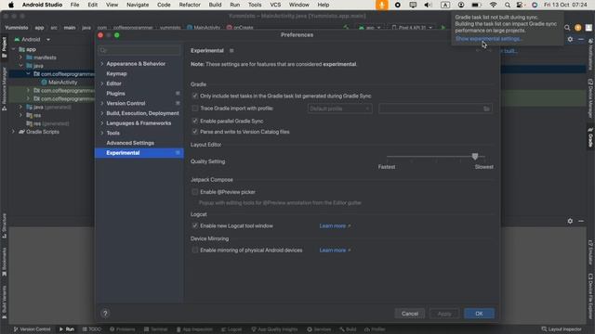Click the Wi-Fi icon in menu bar
The width and height of the screenshot is (595, 334).
click(493, 5)
